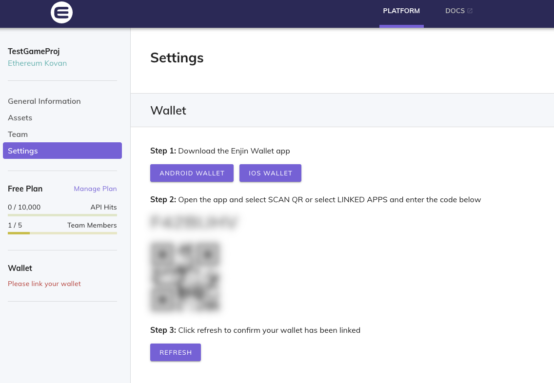Click the Step 2 scan QR instruction text
Image resolution: width=554 pixels, height=383 pixels.
pos(316,200)
